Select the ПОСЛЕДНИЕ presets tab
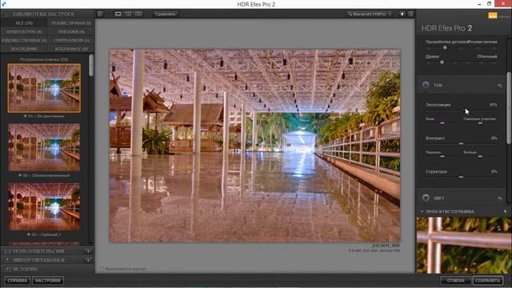This screenshot has height=288, width=512. coord(24,49)
